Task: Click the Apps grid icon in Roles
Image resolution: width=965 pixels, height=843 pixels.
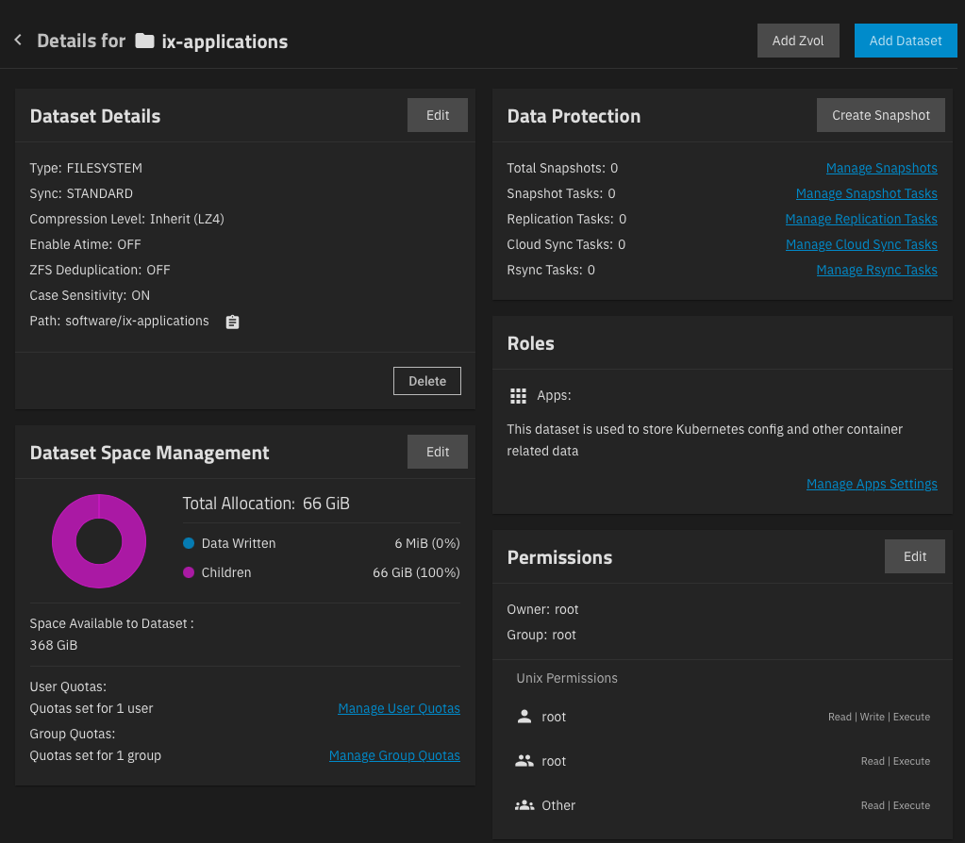Action: (518, 396)
